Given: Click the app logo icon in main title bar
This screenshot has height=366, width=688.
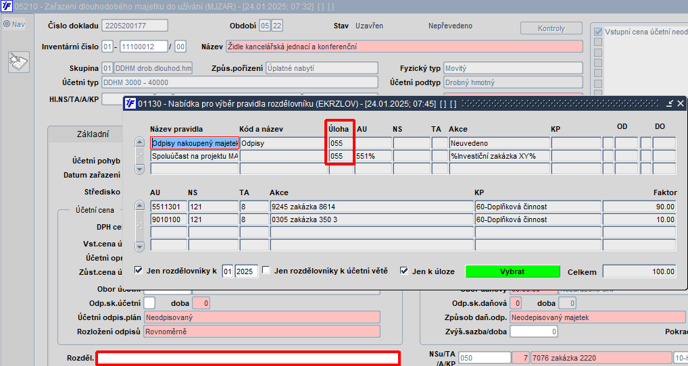Looking at the screenshot, I should (x=7, y=7).
